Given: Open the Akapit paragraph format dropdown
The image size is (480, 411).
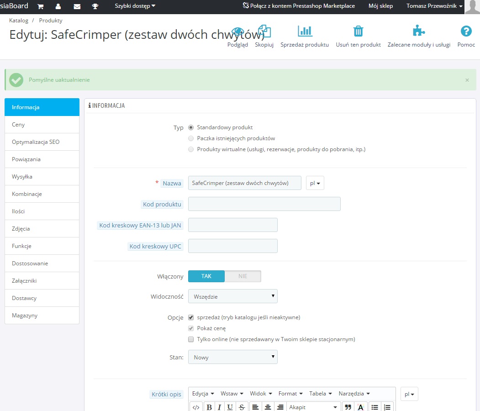Looking at the screenshot, I should click(313, 407).
